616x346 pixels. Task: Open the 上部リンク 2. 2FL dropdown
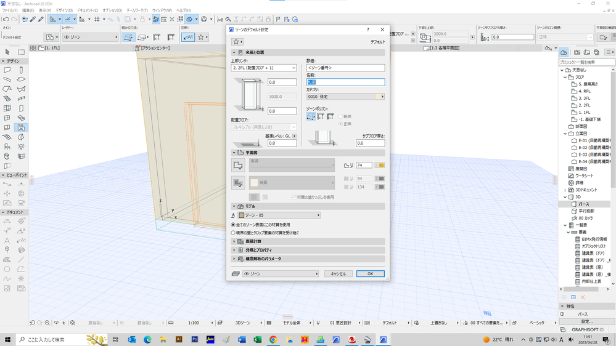pos(264,68)
